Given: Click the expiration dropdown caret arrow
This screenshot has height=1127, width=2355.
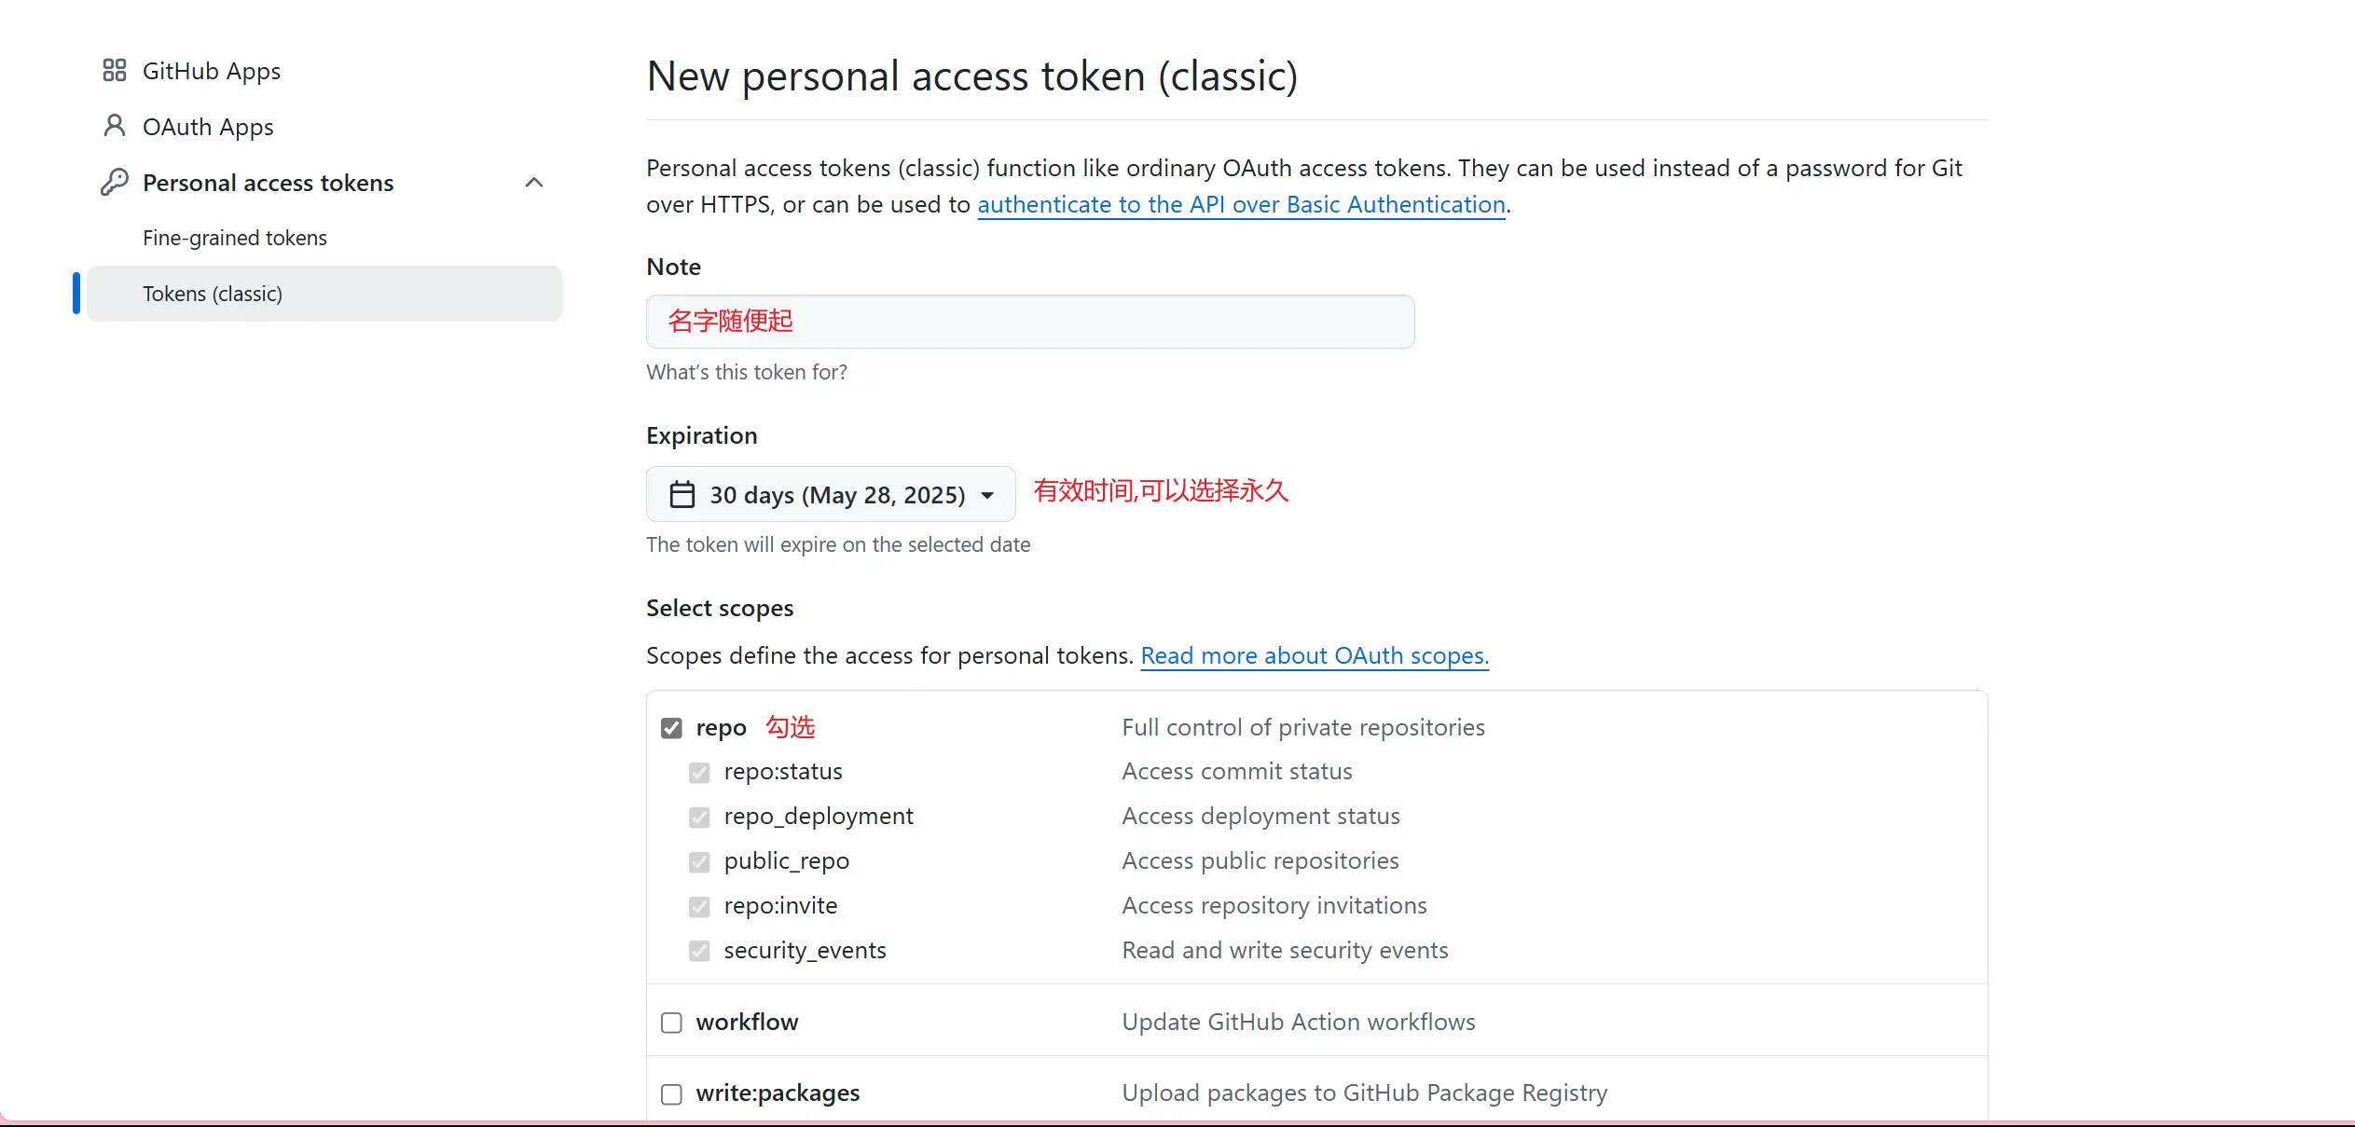Looking at the screenshot, I should click(x=987, y=495).
